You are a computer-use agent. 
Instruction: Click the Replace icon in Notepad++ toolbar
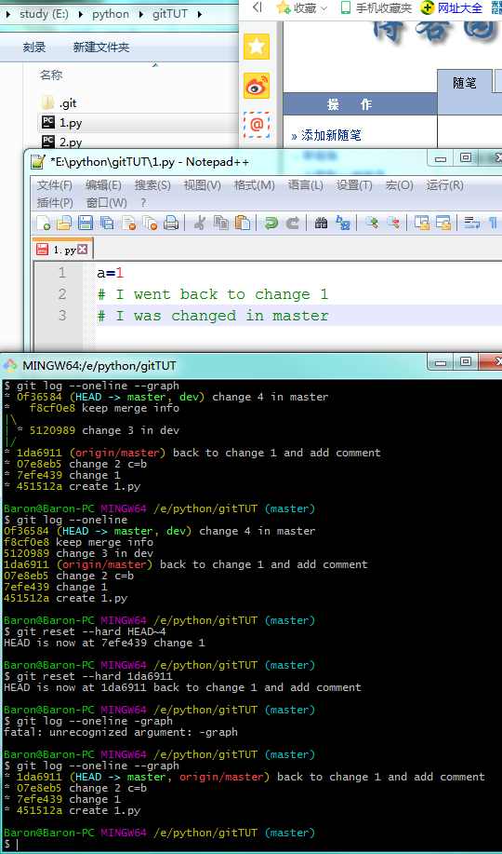pyautogui.click(x=343, y=223)
